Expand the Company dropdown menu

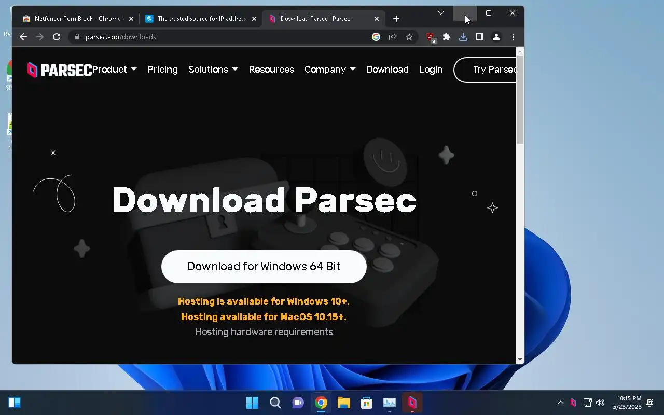coord(330,70)
